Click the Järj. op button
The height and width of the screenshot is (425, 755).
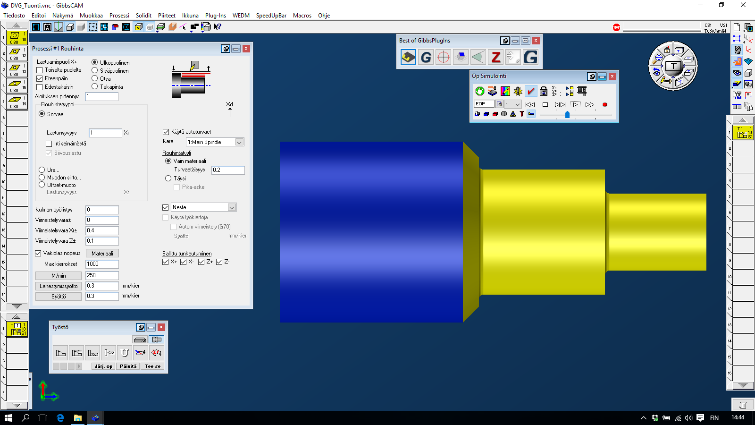103,366
